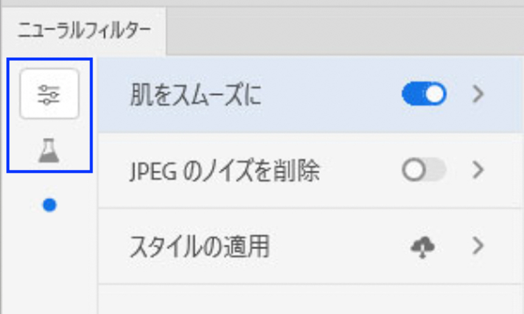Screen dimensions: 524x314
Task: Click the blue dot indicator in sidebar
Action: (x=49, y=206)
